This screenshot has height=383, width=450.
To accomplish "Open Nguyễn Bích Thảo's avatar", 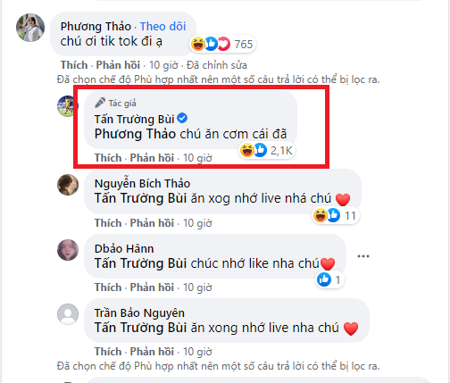I will tap(68, 185).
